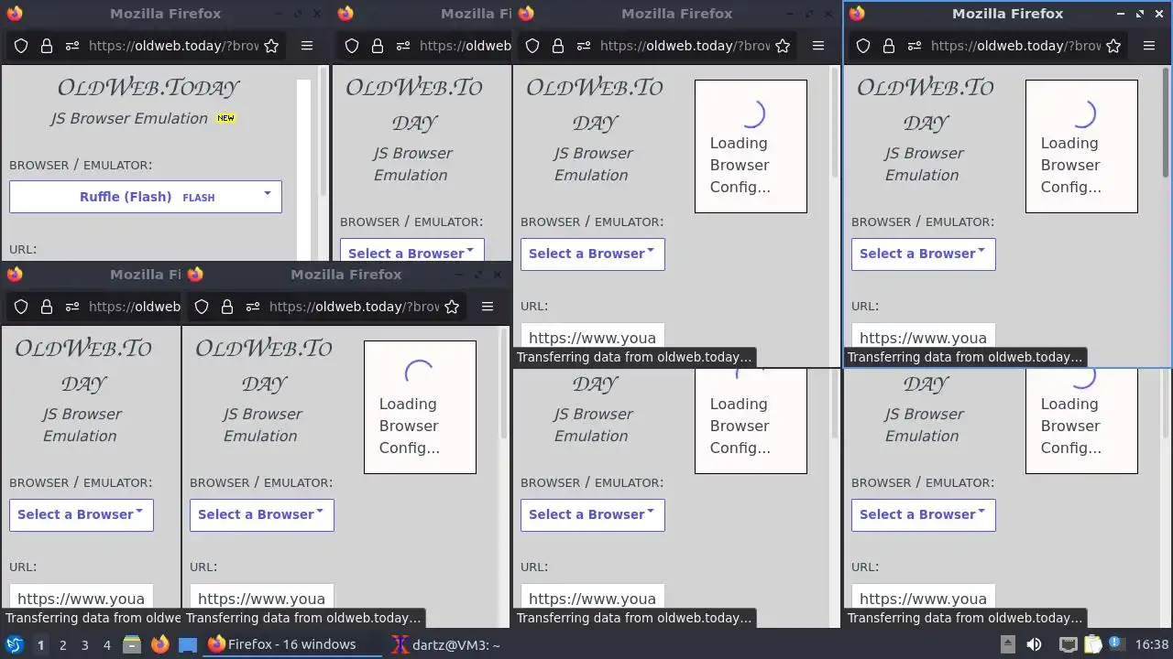Viewport: 1173px width, 659px height.
Task: Click the address bar URL in the Ruffle (Flash) window
Action: click(x=173, y=46)
